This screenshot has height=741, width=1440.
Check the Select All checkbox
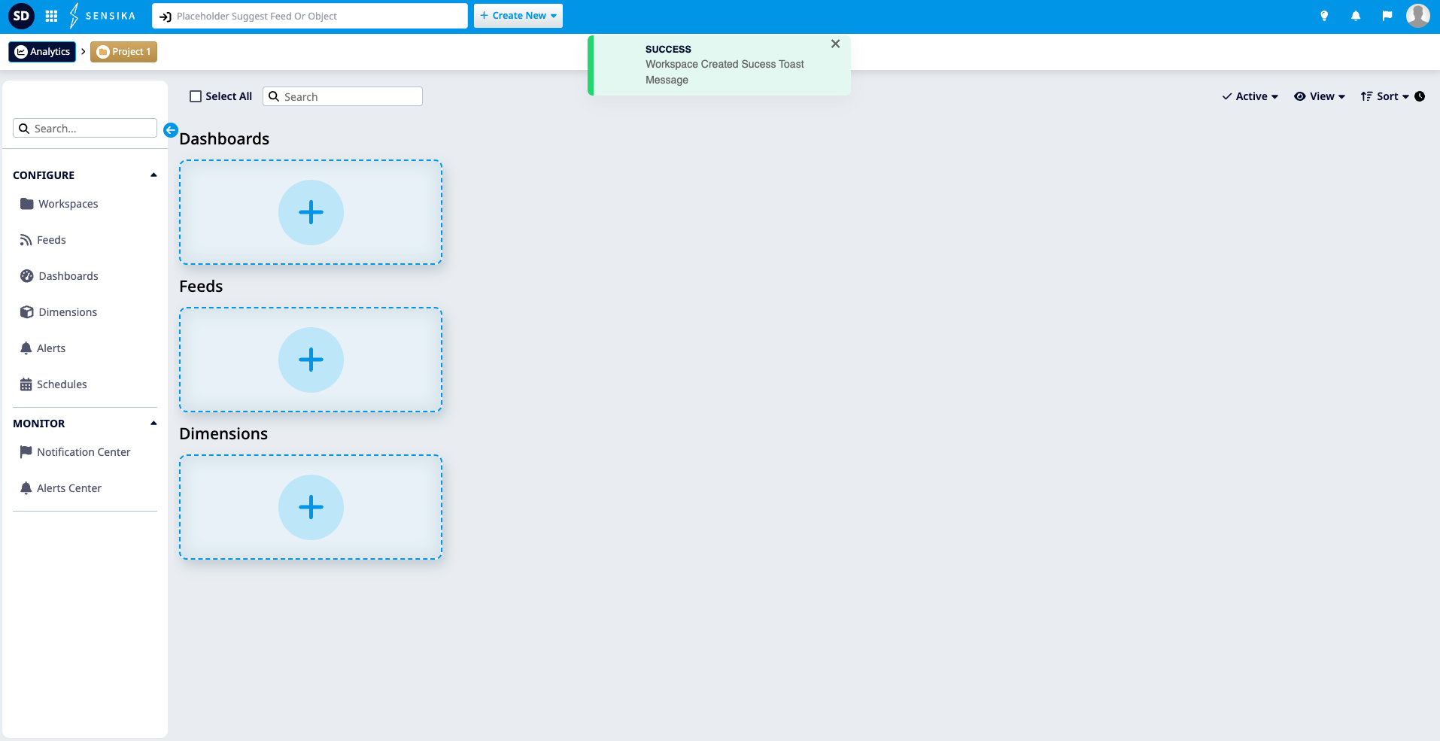(x=196, y=96)
